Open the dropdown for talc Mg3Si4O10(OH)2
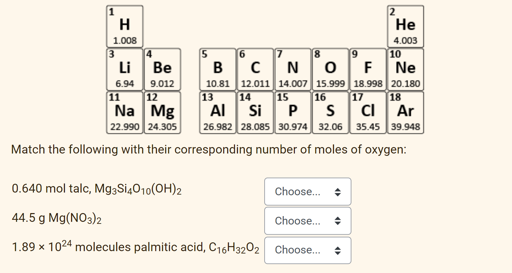Viewport: 512px width, 273px height. click(x=308, y=192)
